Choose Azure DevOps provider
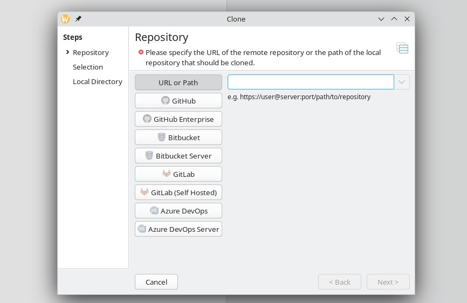Image resolution: width=467 pixels, height=303 pixels. [x=178, y=211]
